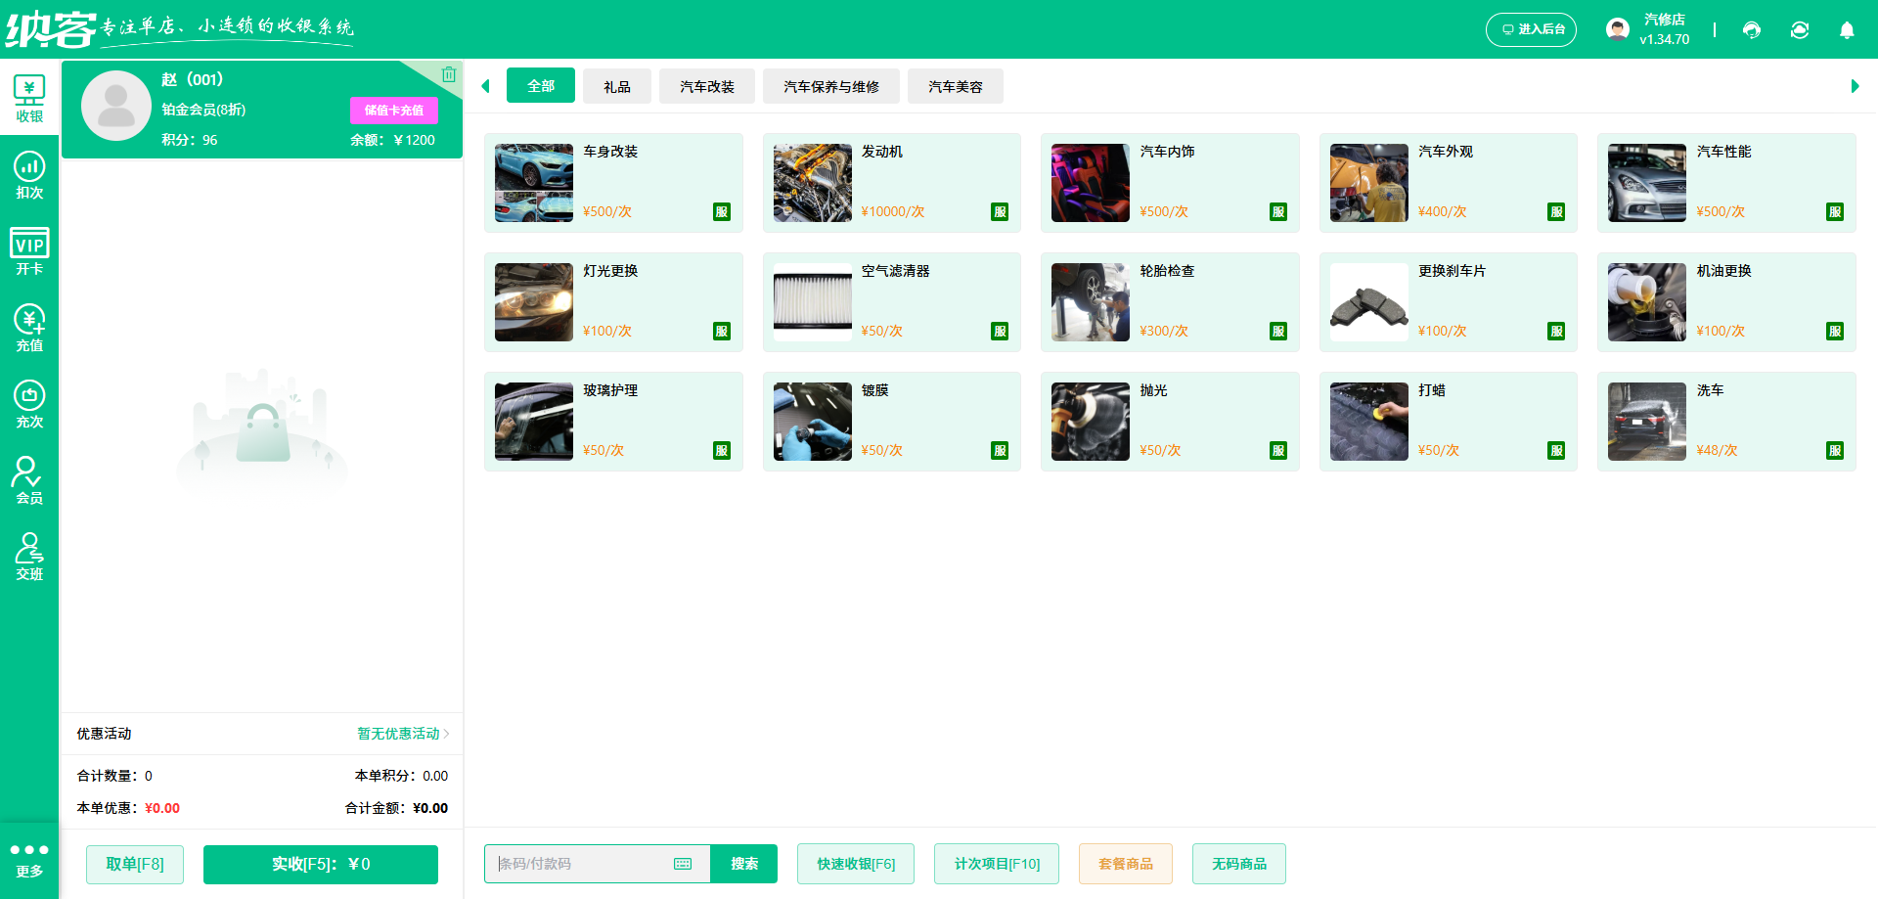Open the VIP 开卡 card sidebar icon

coord(29,252)
